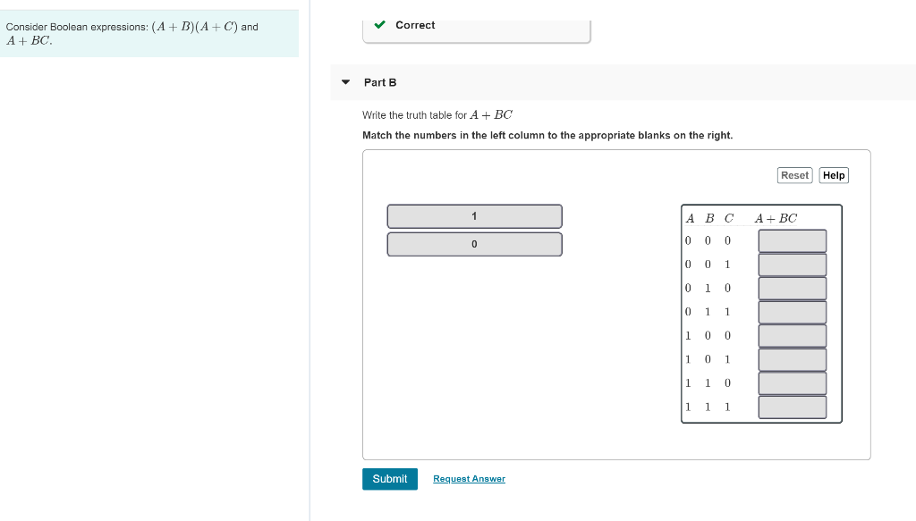Click the blank for row 1 0 1
Image resolution: width=916 pixels, height=521 pixels.
(x=792, y=358)
